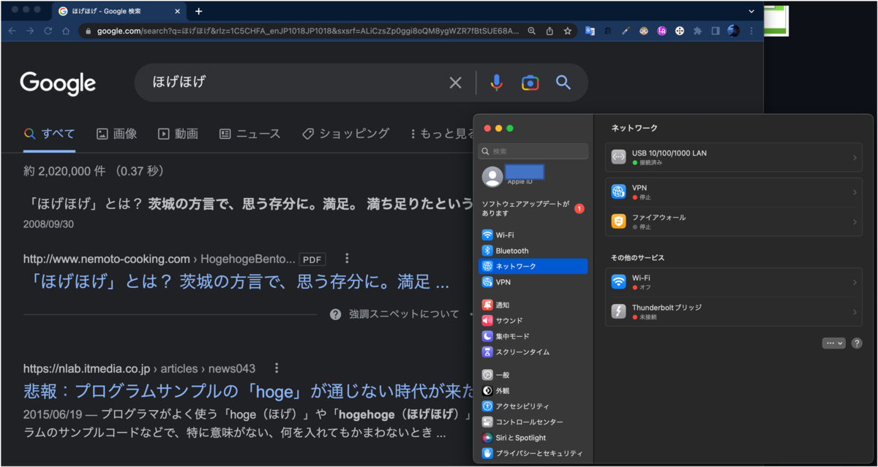Go to the Google logo home
This screenshot has width=878, height=467.
click(58, 83)
